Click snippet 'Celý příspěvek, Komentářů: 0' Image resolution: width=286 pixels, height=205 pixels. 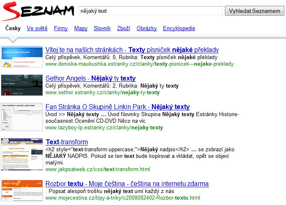click(x=131, y=57)
